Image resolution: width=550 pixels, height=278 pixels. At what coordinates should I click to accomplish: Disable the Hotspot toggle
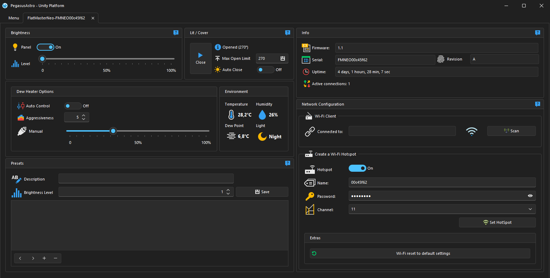tap(357, 168)
